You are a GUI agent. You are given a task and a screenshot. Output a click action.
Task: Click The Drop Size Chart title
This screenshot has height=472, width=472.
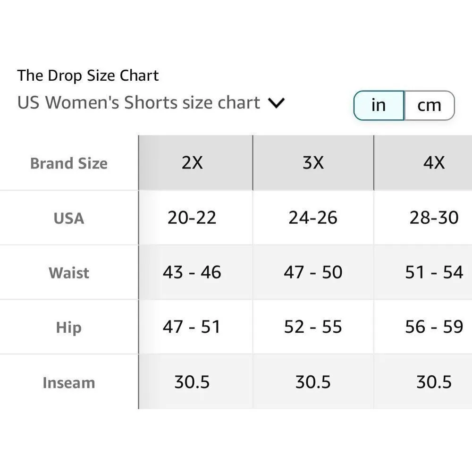click(x=87, y=75)
